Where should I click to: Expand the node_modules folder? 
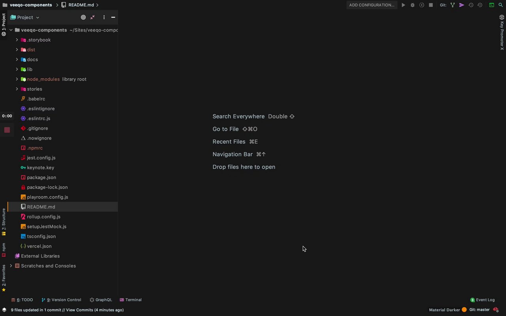[17, 79]
